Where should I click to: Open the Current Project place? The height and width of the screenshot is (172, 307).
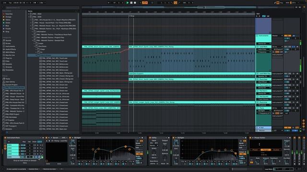[x=12, y=85]
